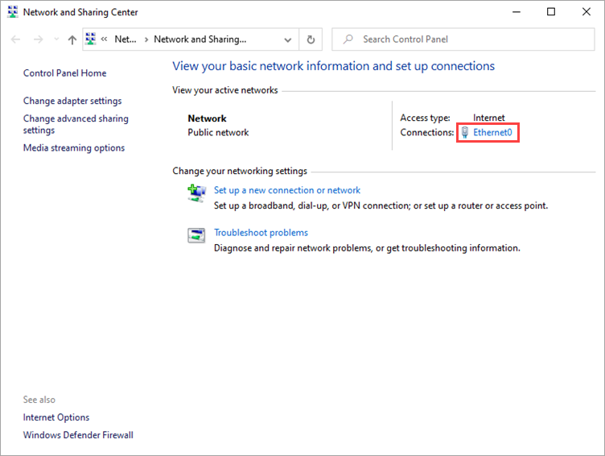Open the Ethernet0 connection link
The height and width of the screenshot is (456, 605).
492,133
